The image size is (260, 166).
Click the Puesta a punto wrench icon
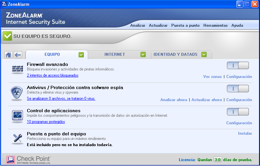coord(18,138)
